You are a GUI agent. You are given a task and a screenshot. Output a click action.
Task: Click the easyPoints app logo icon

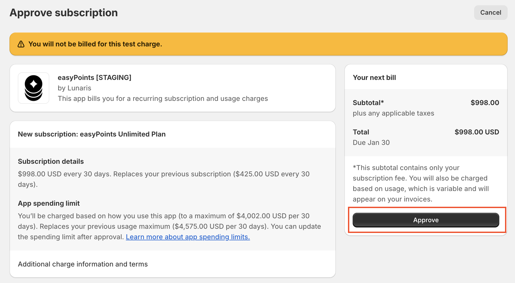(x=34, y=88)
